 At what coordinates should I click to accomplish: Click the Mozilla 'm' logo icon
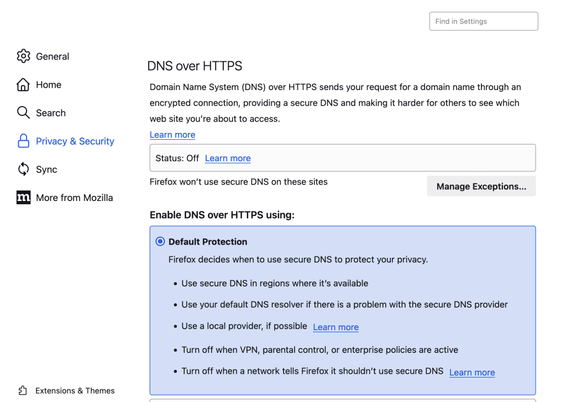click(x=23, y=198)
